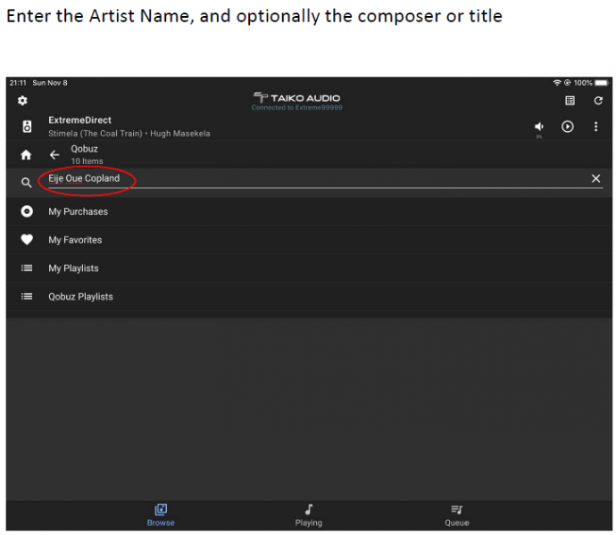Image resolution: width=616 pixels, height=535 pixels.
Task: Refresh the library with the reload icon
Action: coord(598,101)
